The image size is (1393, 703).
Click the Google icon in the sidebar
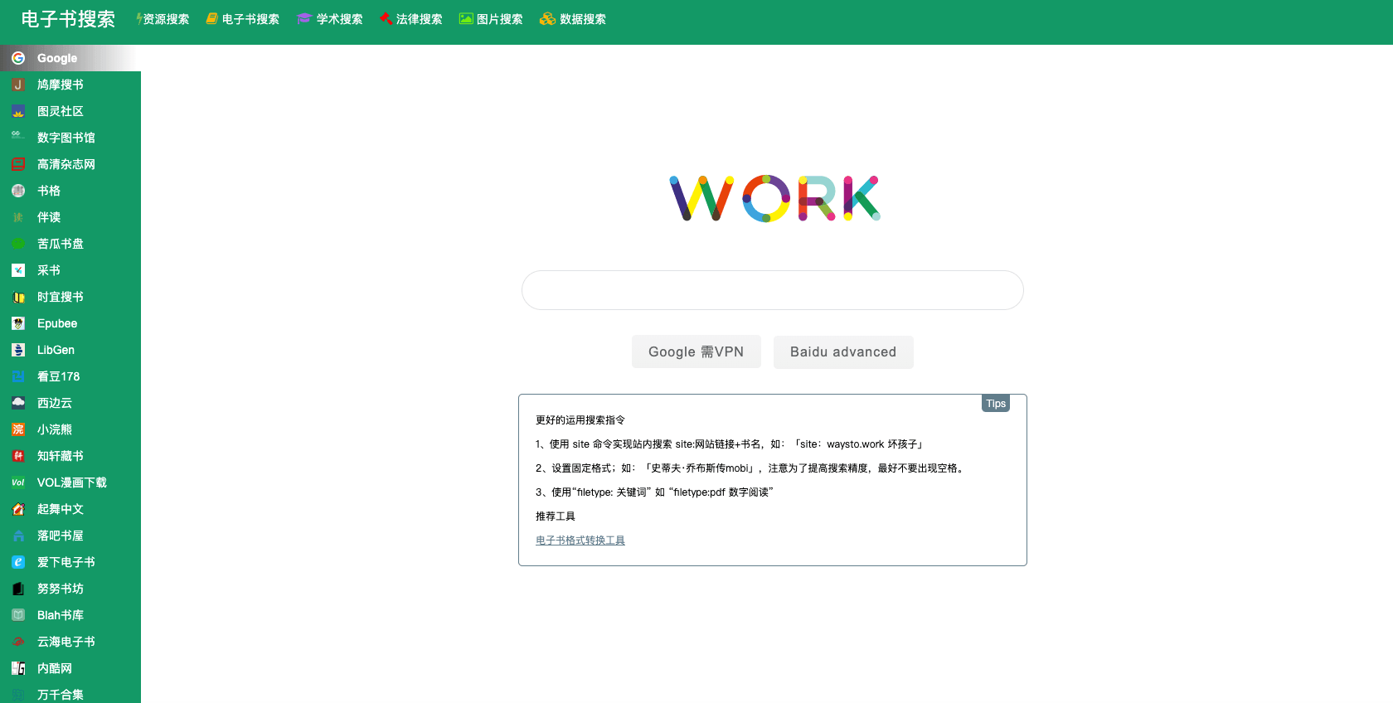tap(18, 58)
